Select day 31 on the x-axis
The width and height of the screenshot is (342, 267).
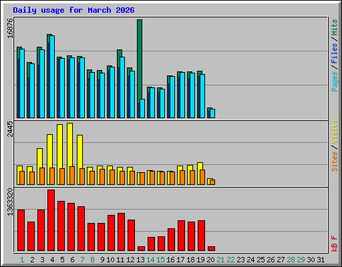321,260
